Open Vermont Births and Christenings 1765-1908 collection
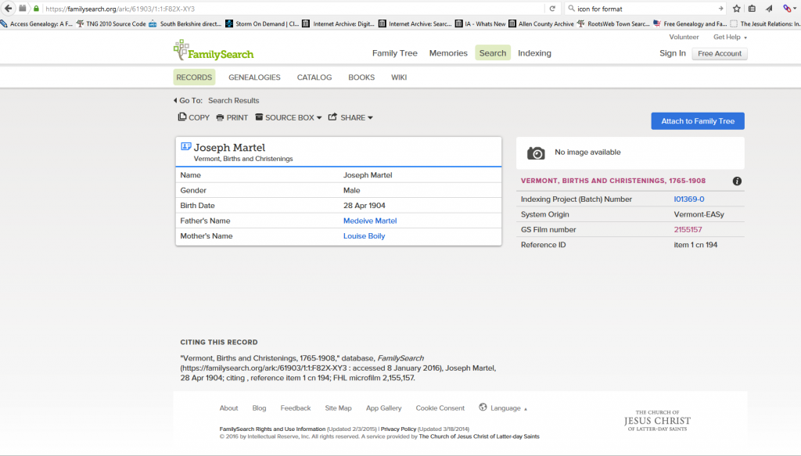The width and height of the screenshot is (801, 456). (x=613, y=181)
